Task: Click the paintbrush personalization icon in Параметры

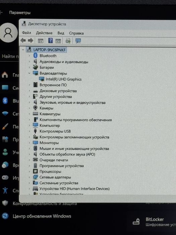Action: [x=5, y=127]
